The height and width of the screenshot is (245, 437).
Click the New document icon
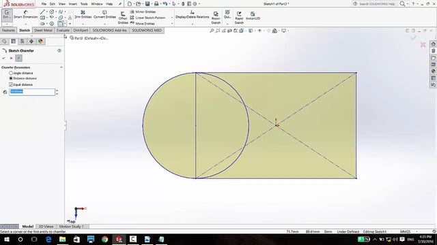(x=129, y=4)
